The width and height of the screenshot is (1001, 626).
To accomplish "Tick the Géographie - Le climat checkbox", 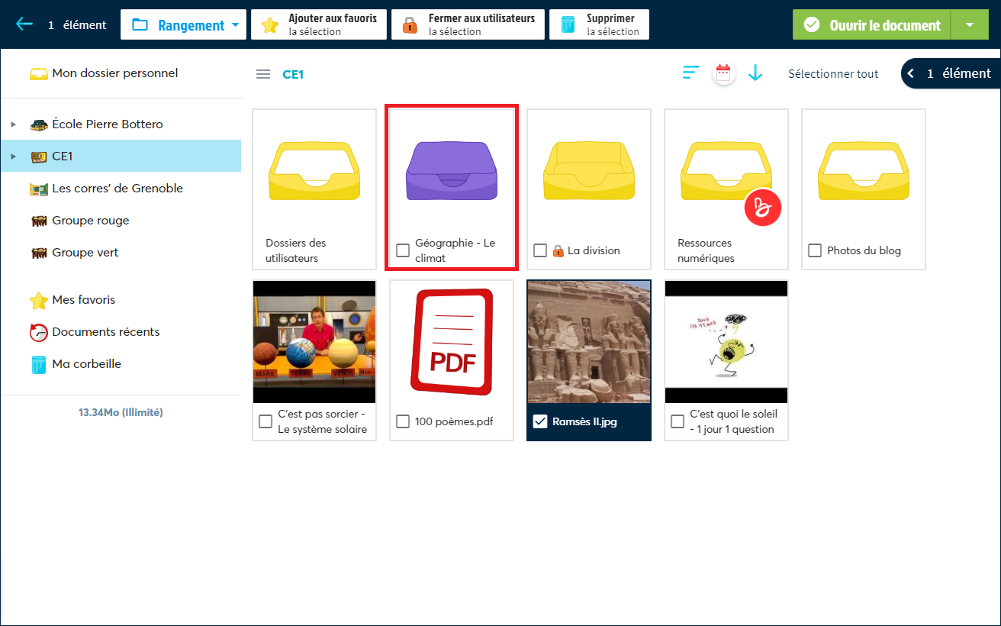I will point(403,250).
